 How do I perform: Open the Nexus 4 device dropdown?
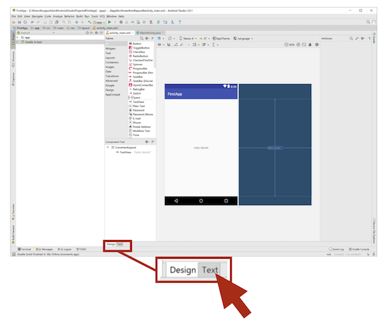pos(188,38)
